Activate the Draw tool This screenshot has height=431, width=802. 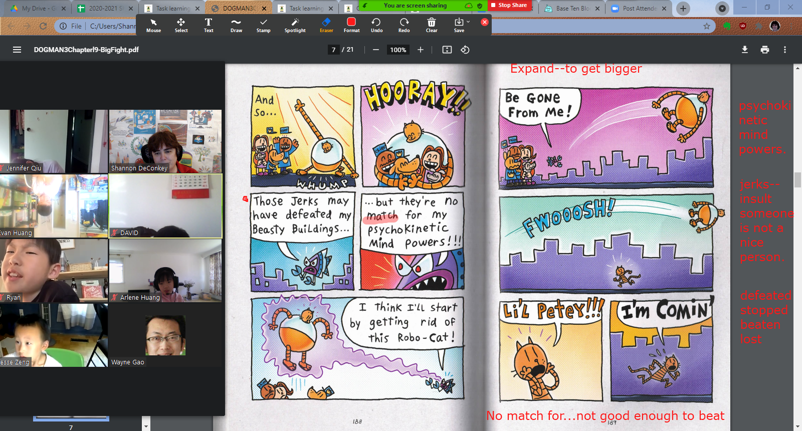pos(236,25)
